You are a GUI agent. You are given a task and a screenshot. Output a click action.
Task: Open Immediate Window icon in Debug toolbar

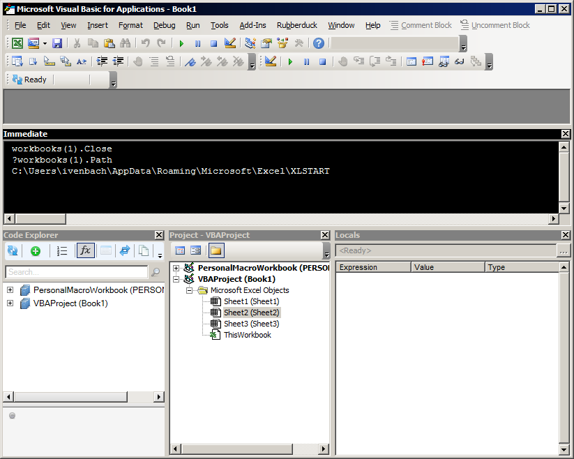(428, 61)
